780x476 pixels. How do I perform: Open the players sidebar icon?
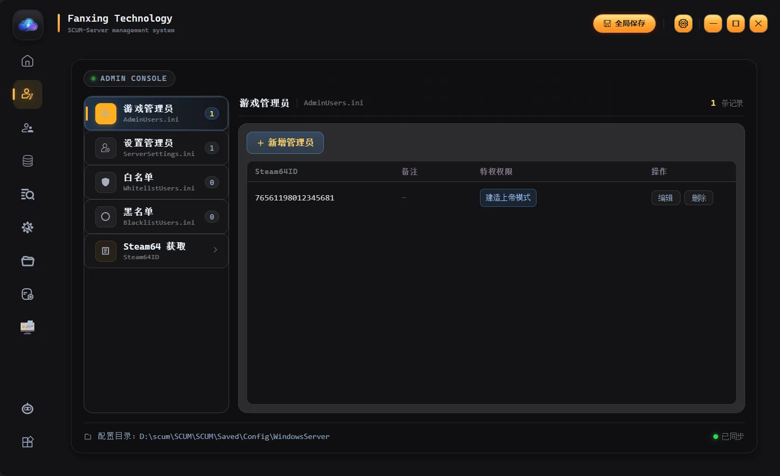[x=28, y=128]
